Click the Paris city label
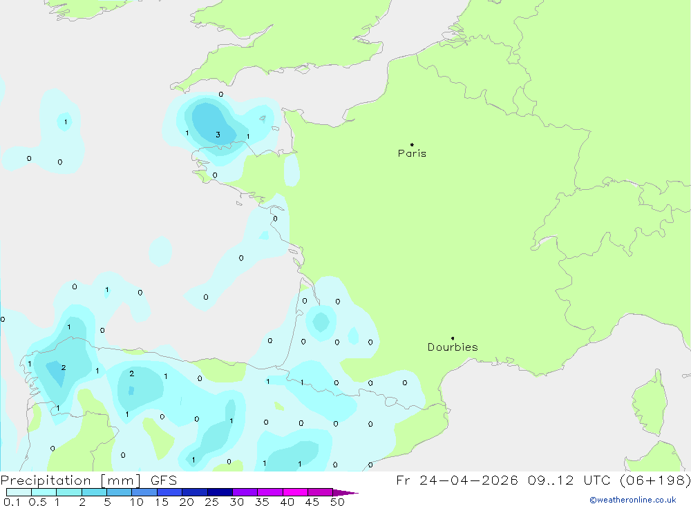The height and width of the screenshot is (506, 691). (x=412, y=153)
